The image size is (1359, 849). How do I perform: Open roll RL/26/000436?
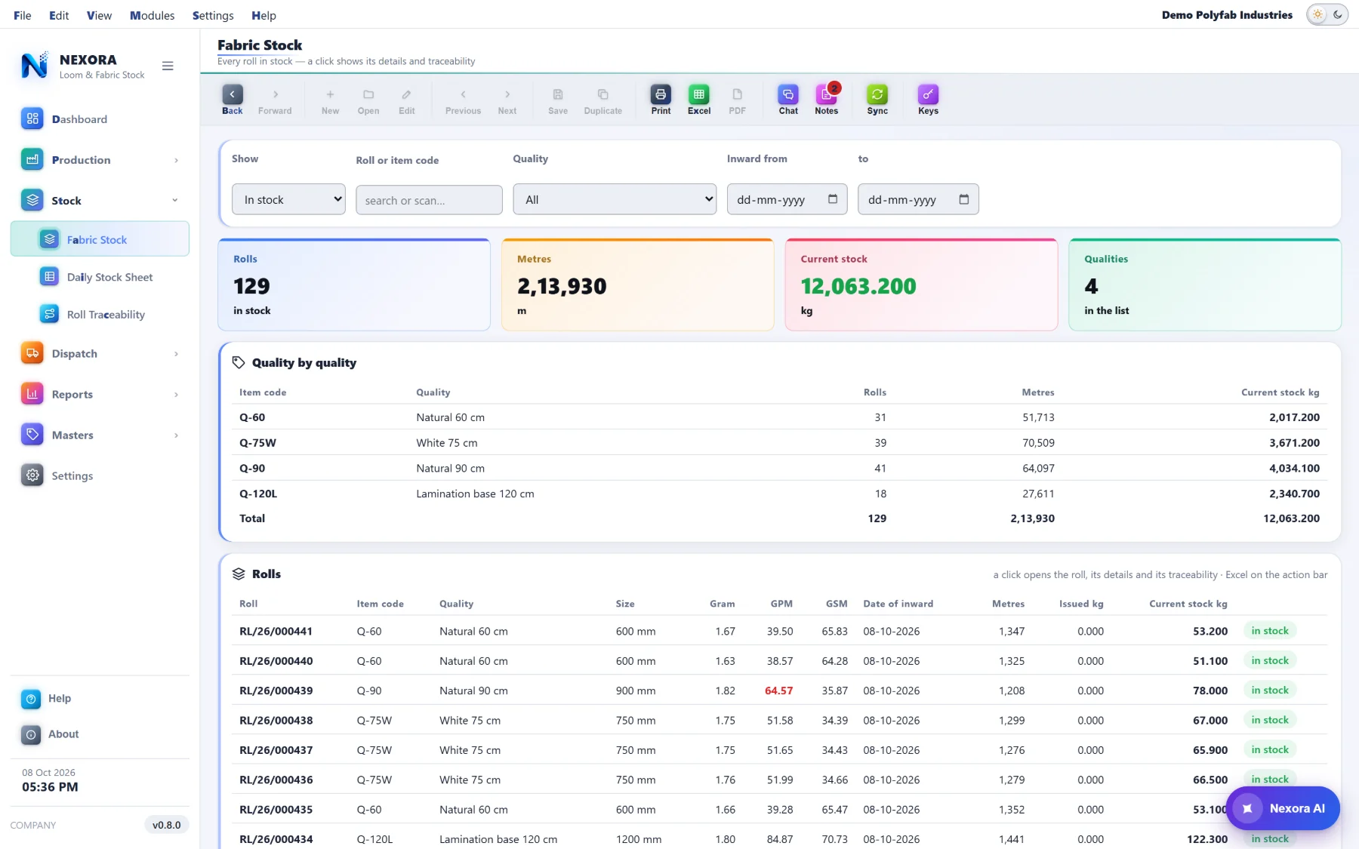tap(778, 780)
